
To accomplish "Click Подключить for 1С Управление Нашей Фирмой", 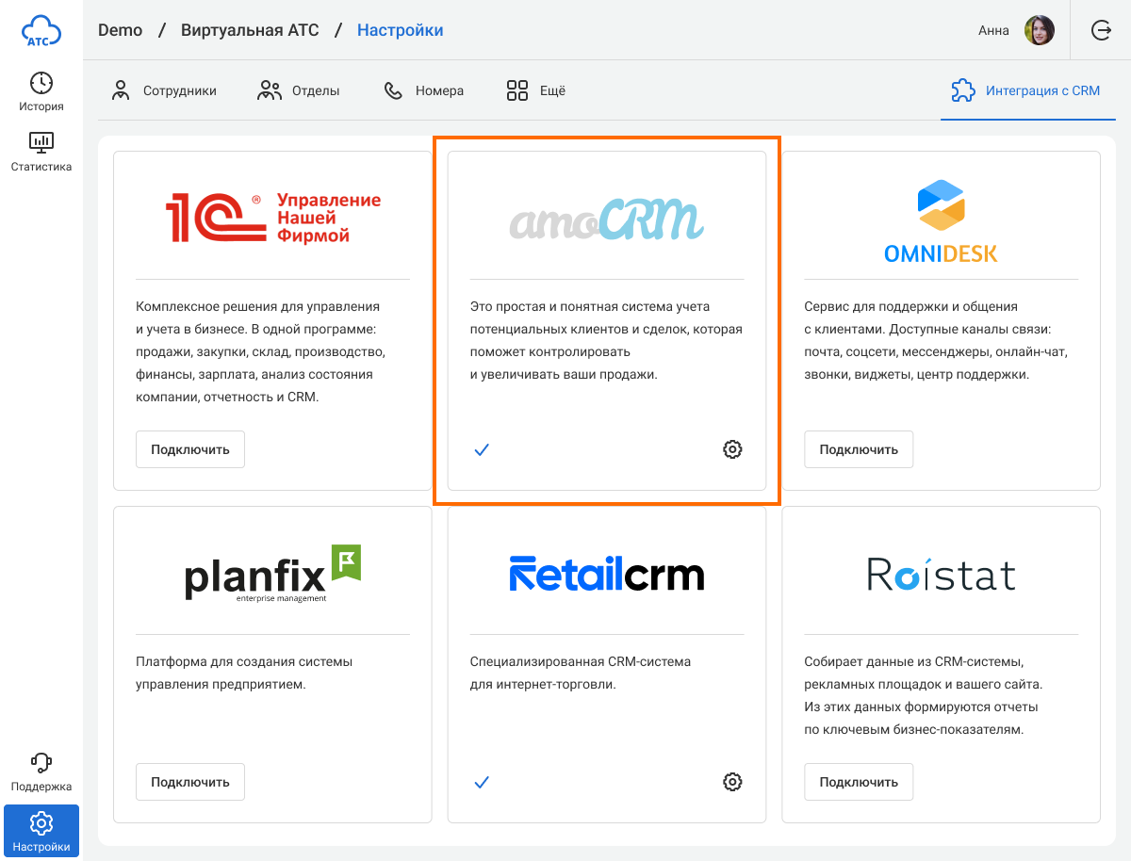I will (x=190, y=449).
